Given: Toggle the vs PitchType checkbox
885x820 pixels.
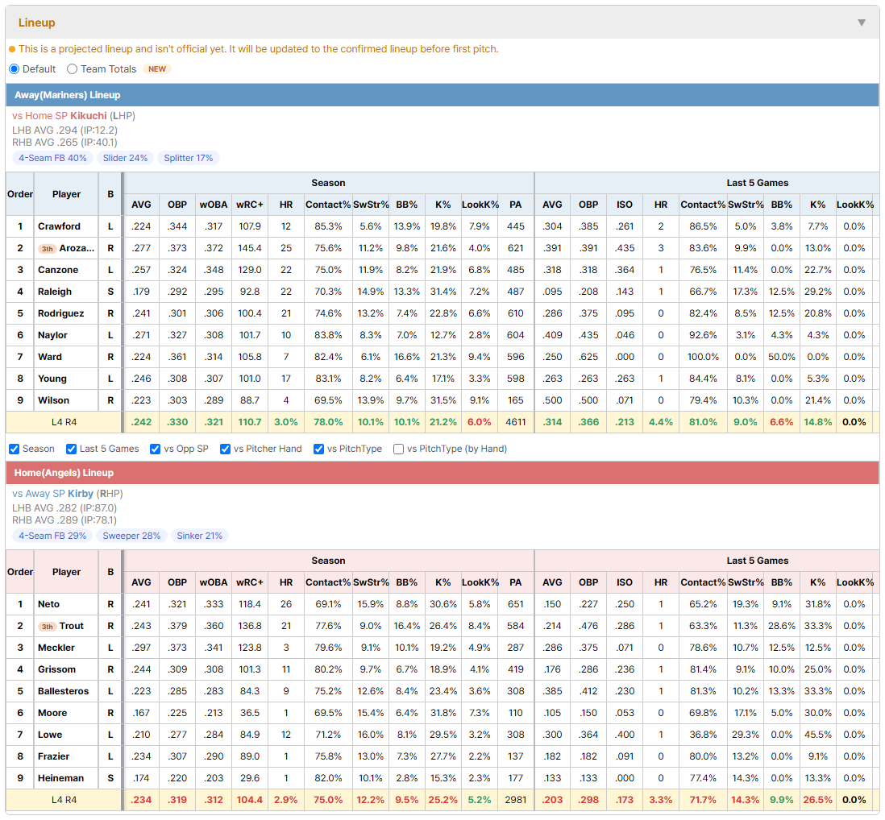Looking at the screenshot, I should pyautogui.click(x=319, y=449).
